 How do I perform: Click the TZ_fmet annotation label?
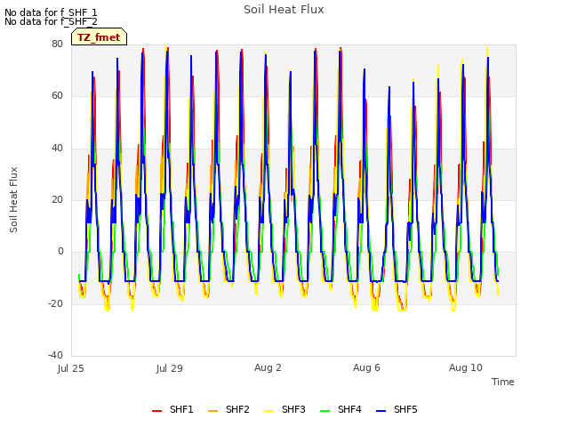(x=99, y=37)
